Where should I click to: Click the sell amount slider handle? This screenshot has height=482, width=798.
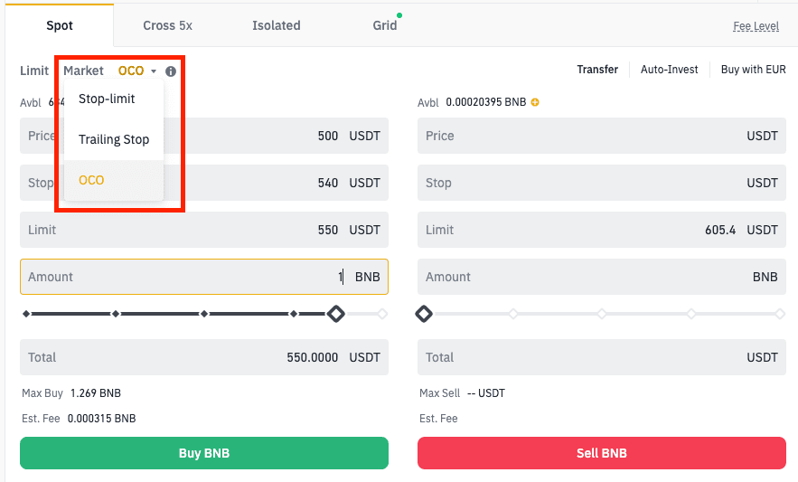click(x=423, y=314)
